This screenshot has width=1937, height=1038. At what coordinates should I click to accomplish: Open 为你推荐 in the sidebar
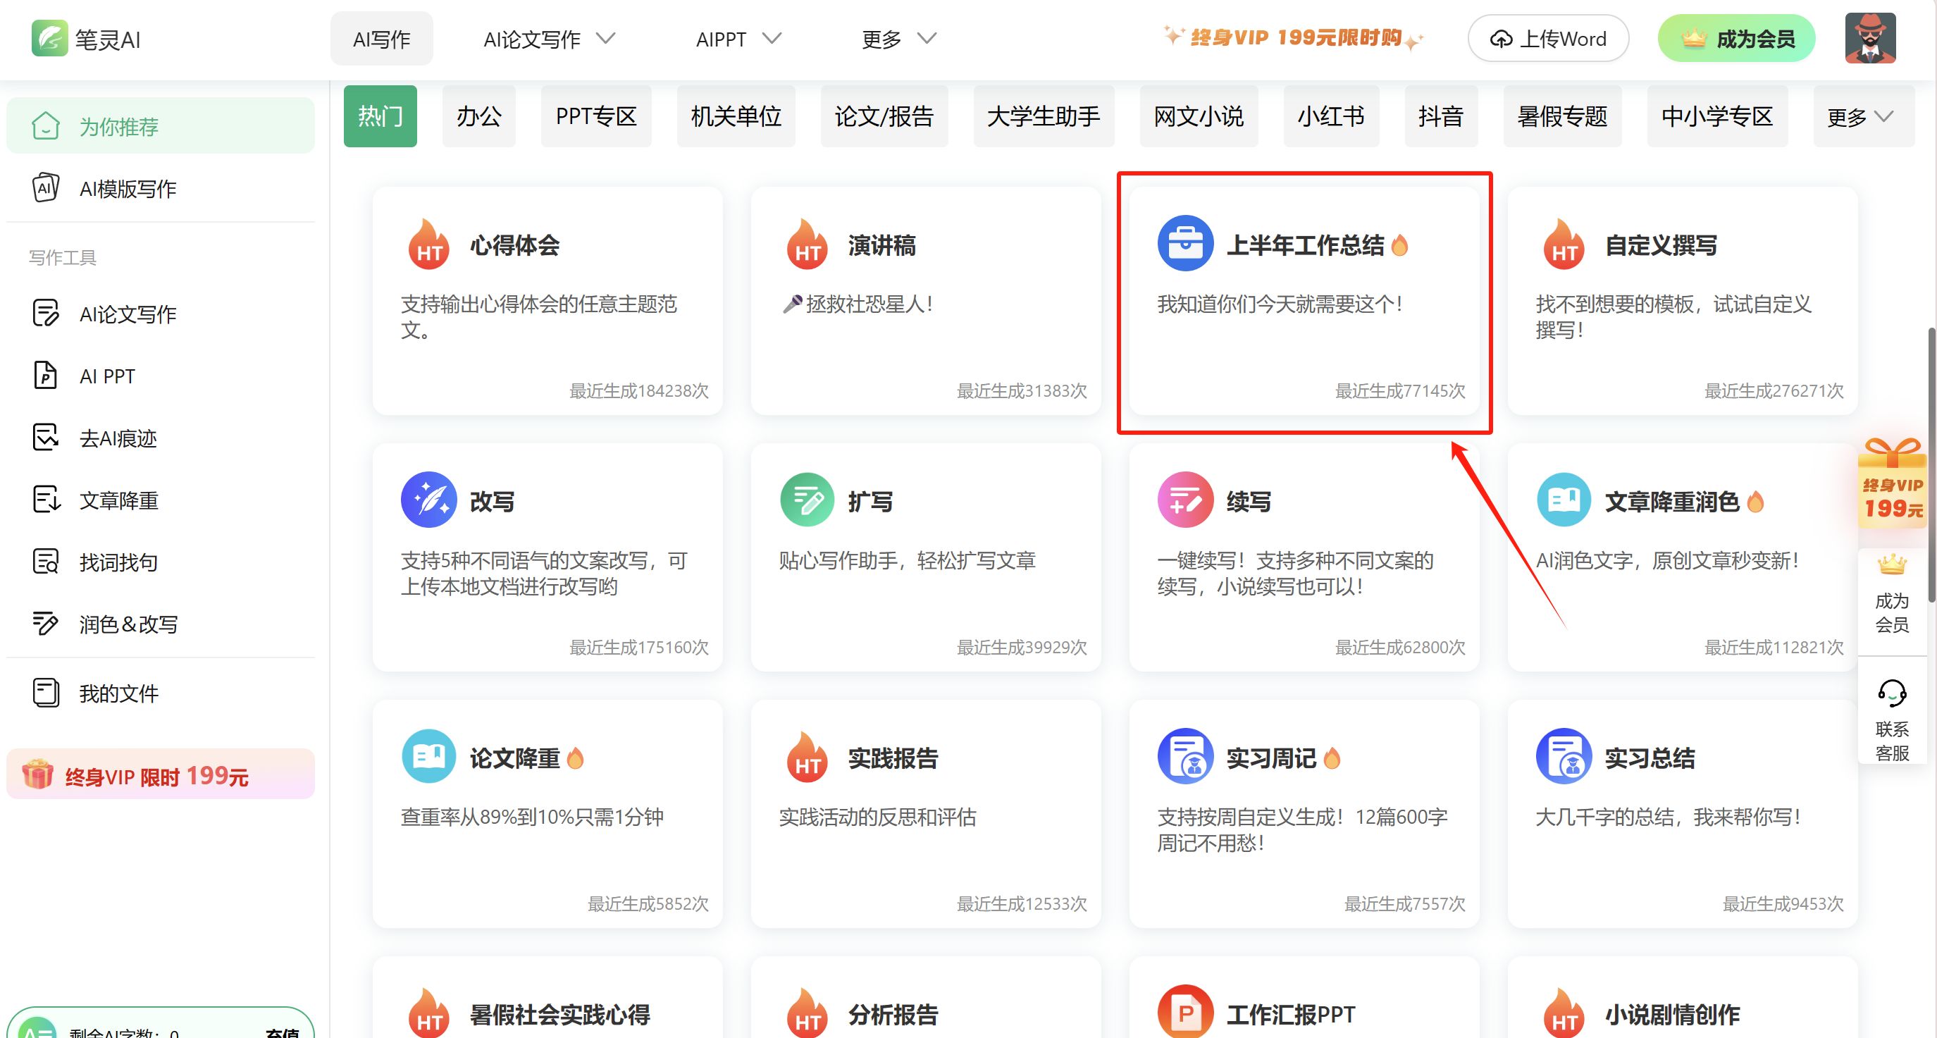161,125
